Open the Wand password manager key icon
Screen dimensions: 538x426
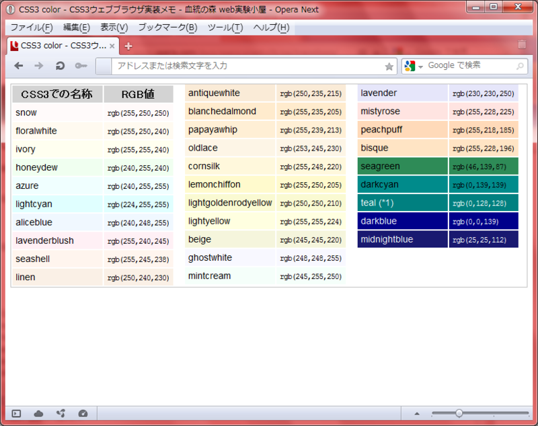[81, 66]
